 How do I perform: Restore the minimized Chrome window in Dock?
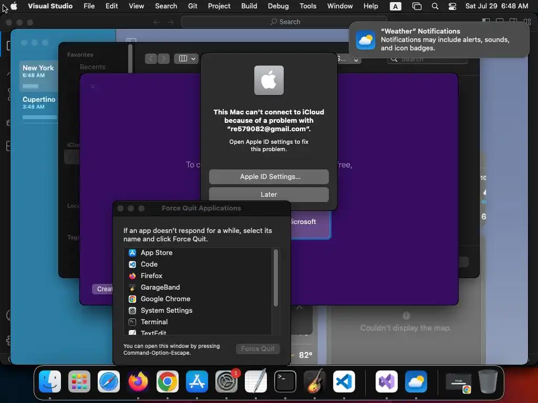coord(458,383)
